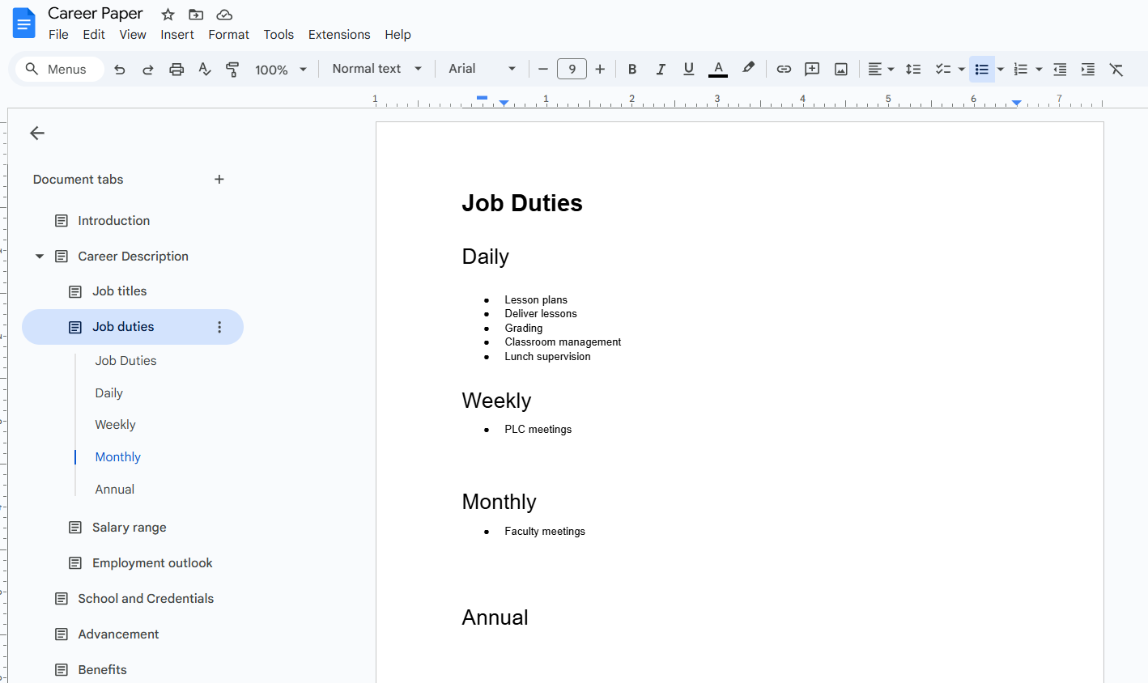The image size is (1148, 683).
Task: Click the font size input field
Action: click(x=572, y=70)
